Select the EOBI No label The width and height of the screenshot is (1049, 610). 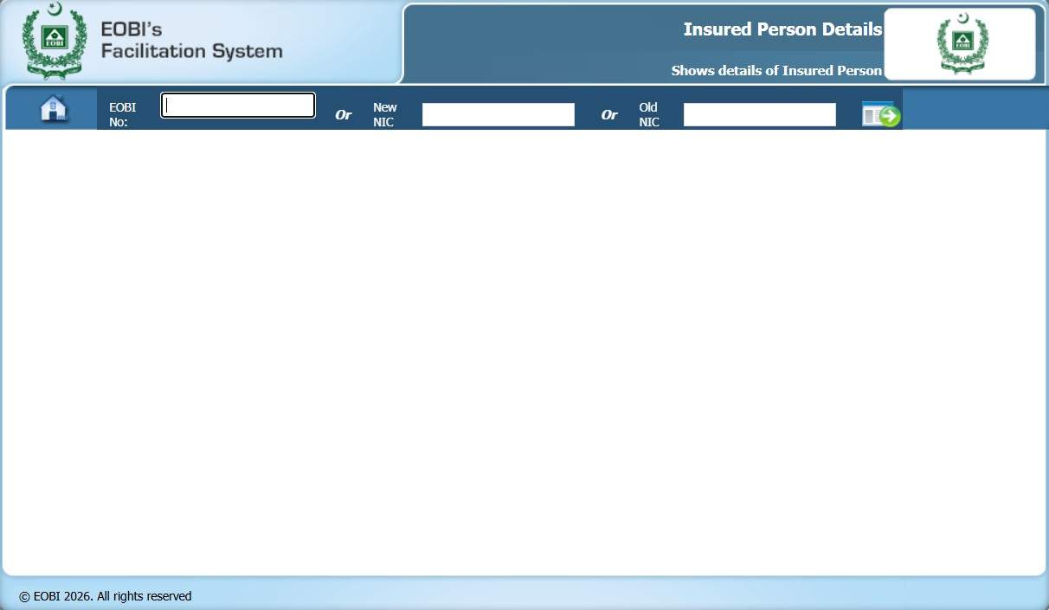pos(123,114)
